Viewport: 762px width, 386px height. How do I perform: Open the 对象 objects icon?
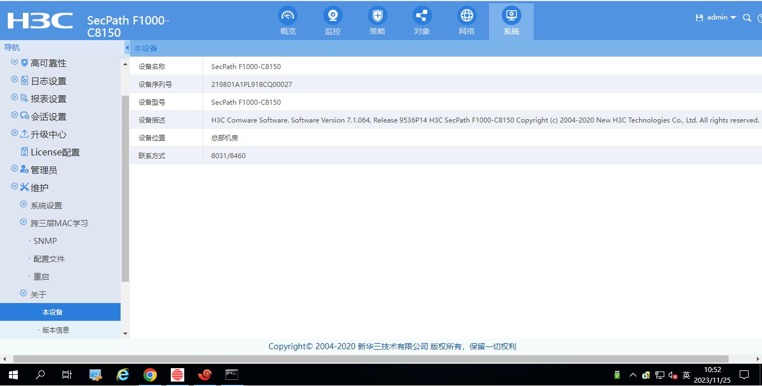pos(422,15)
